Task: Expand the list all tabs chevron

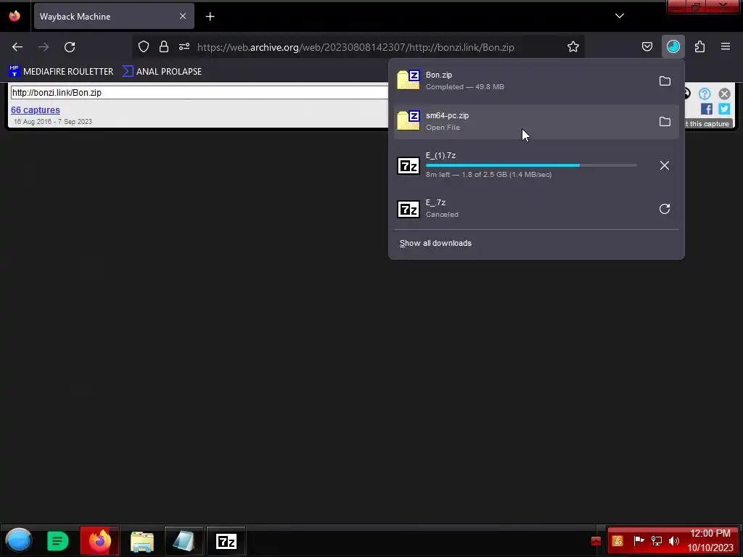Action: pyautogui.click(x=620, y=16)
